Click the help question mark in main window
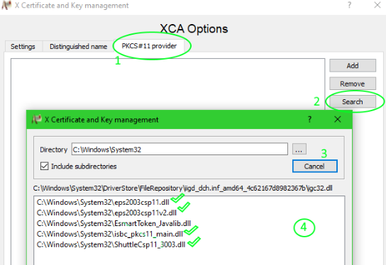The image size is (386, 265). pos(349,5)
